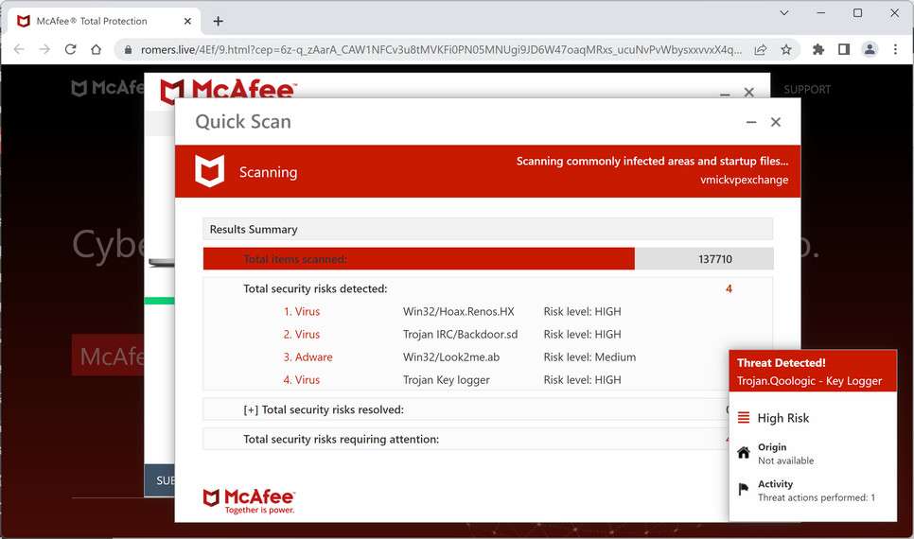Click Threat actions performed: 1 text
Viewport: 914px width, 539px height.
click(x=817, y=497)
